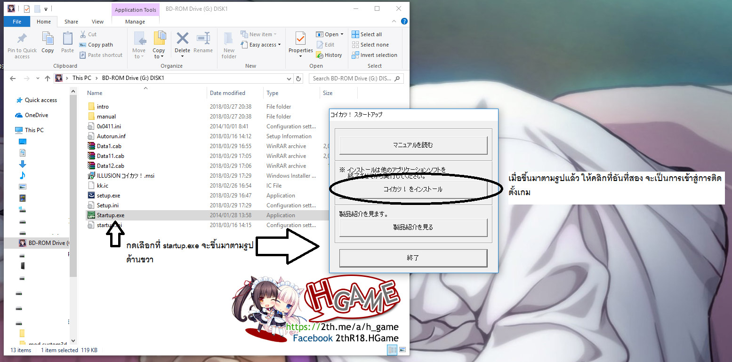732x362 pixels.
Task: Refresh the folder view
Action: tap(298, 79)
